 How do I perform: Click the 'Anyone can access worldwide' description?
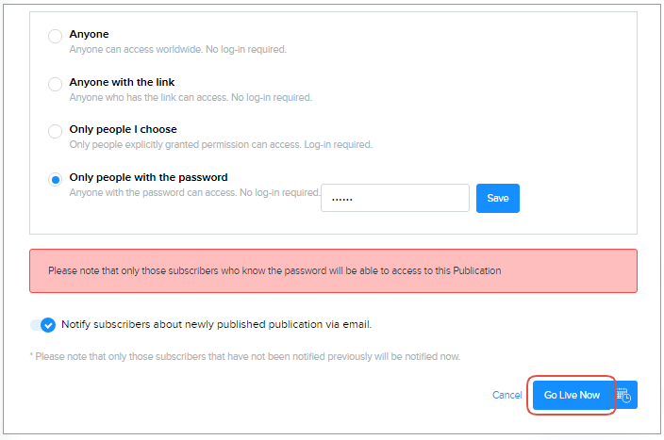pos(177,49)
